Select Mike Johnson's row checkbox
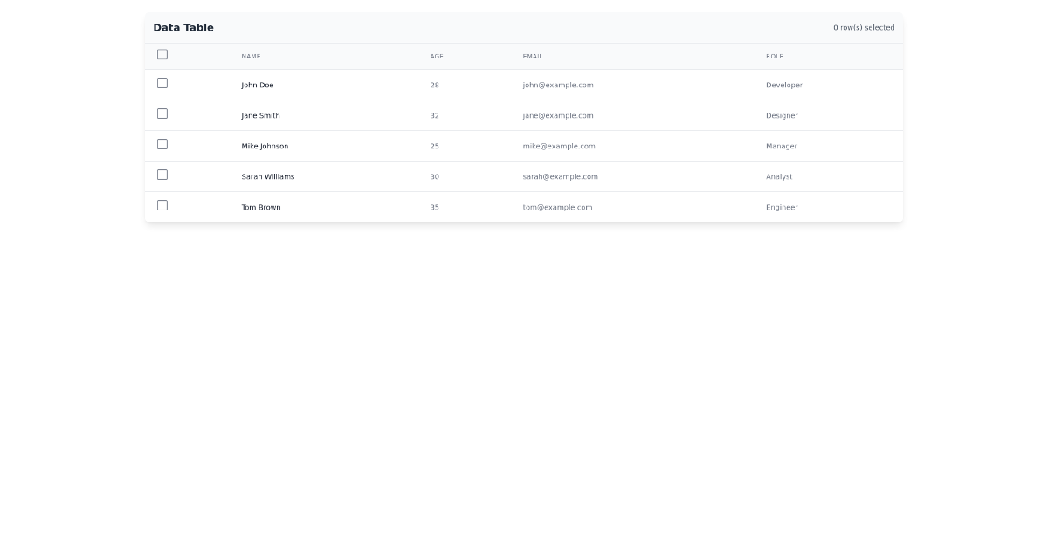 pos(162,143)
